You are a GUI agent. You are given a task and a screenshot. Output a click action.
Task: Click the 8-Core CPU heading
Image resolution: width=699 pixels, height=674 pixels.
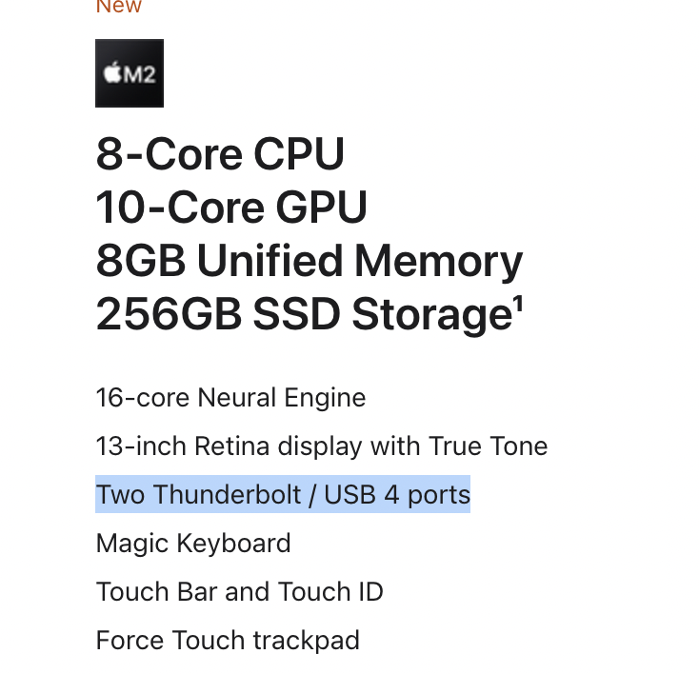coord(220,154)
